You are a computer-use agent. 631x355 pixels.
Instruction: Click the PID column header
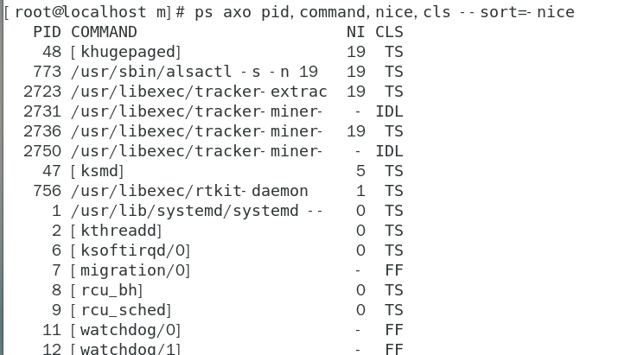coord(47,32)
